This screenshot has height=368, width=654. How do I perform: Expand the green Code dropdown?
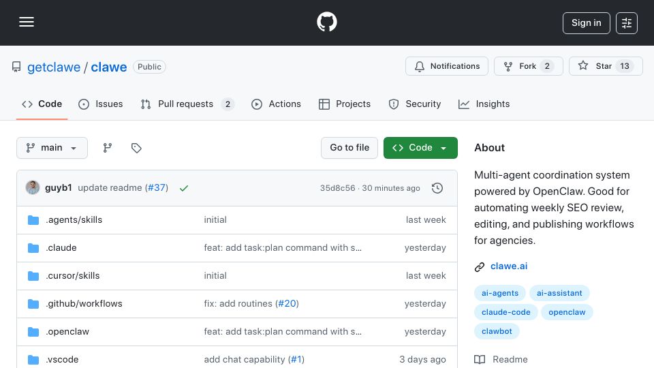(420, 148)
